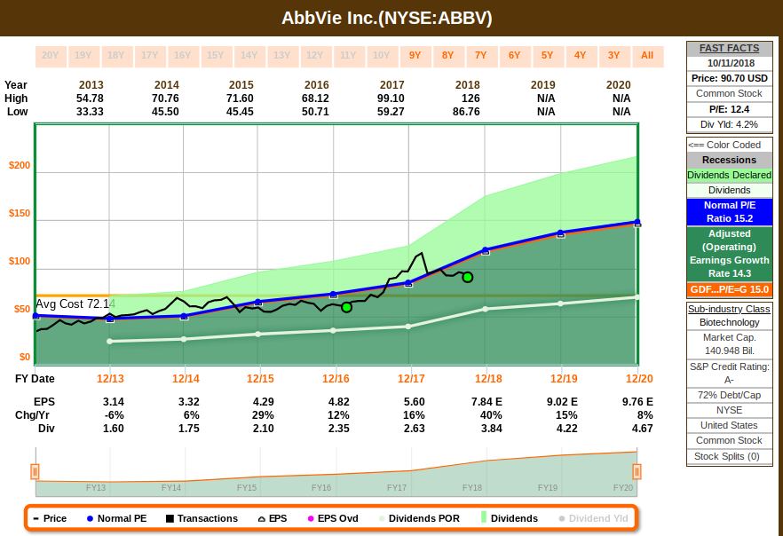Click the FY13 label in range navigator

coord(95,487)
